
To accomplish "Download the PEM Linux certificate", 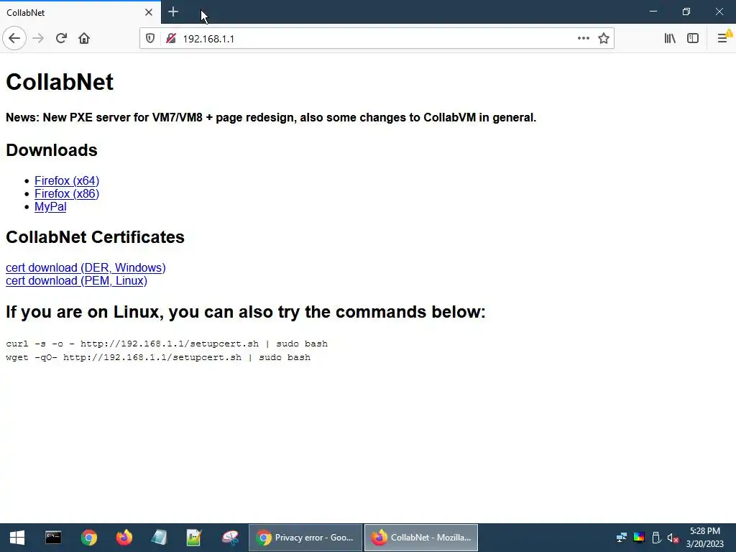I will pyautogui.click(x=76, y=281).
